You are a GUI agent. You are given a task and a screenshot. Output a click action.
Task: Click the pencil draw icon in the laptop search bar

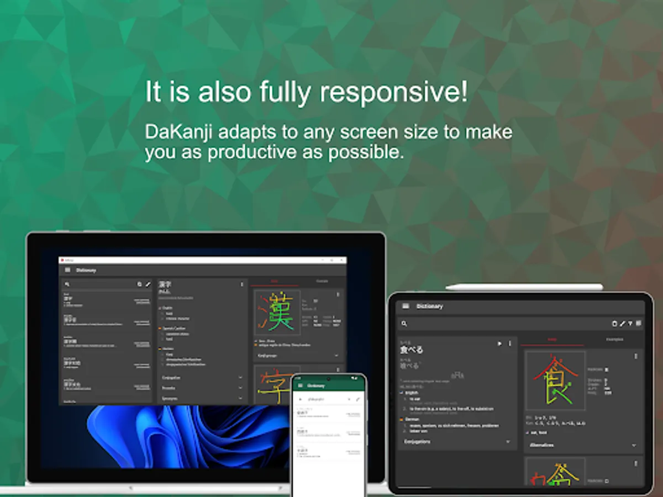pyautogui.click(x=148, y=284)
